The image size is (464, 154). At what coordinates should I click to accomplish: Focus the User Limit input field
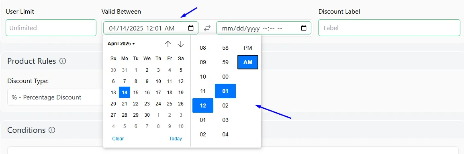(51, 28)
